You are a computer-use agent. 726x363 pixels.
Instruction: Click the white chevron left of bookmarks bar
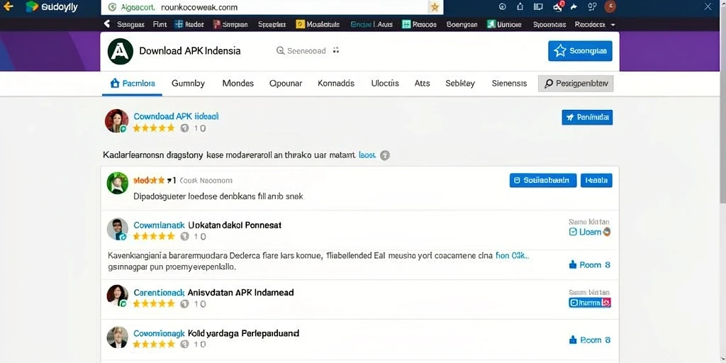107,23
